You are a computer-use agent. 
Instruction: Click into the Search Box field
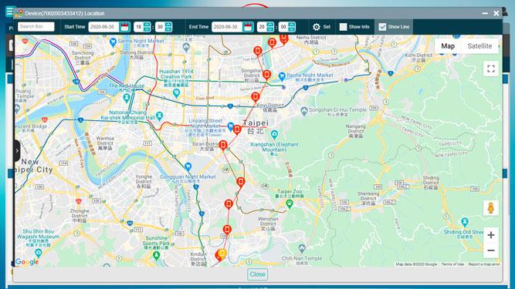(36, 26)
